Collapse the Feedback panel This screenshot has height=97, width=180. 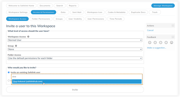coord(173,37)
